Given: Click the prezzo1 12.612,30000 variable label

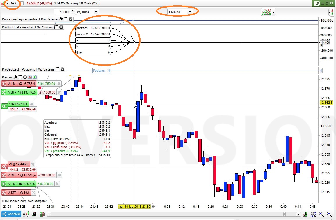Looking at the screenshot, I should [x=93, y=28].
